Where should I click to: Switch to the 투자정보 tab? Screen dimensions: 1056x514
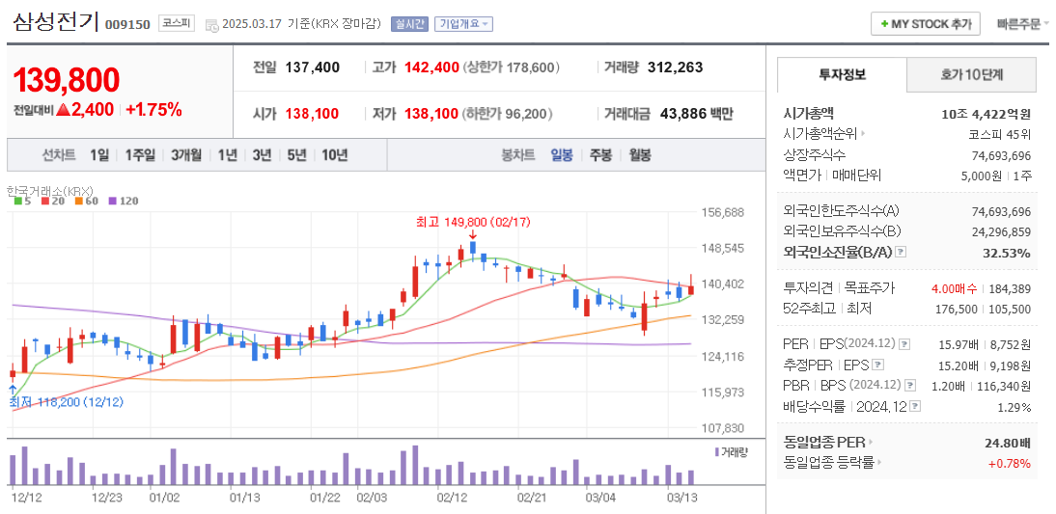tap(842, 74)
